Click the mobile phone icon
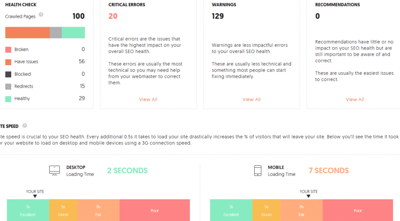 click(258, 170)
